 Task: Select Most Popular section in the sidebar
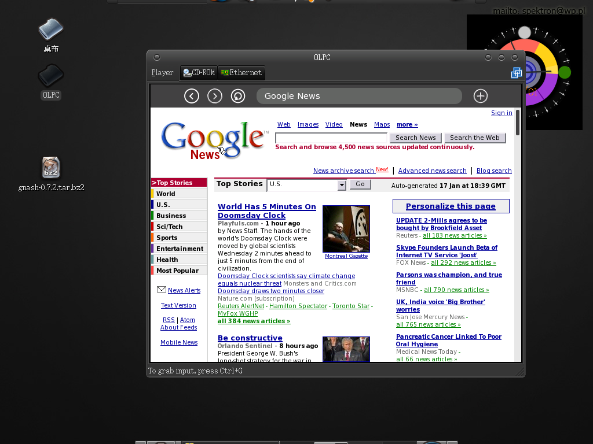coord(179,271)
